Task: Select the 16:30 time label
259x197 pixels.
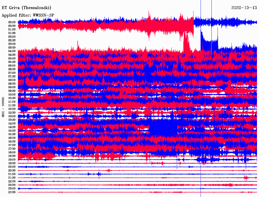Action: (x=12, y=142)
